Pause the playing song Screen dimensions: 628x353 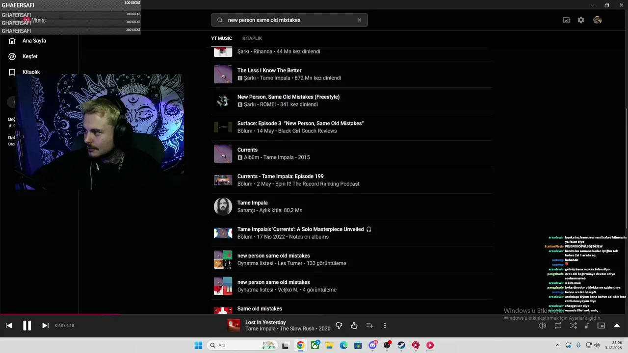(27, 326)
